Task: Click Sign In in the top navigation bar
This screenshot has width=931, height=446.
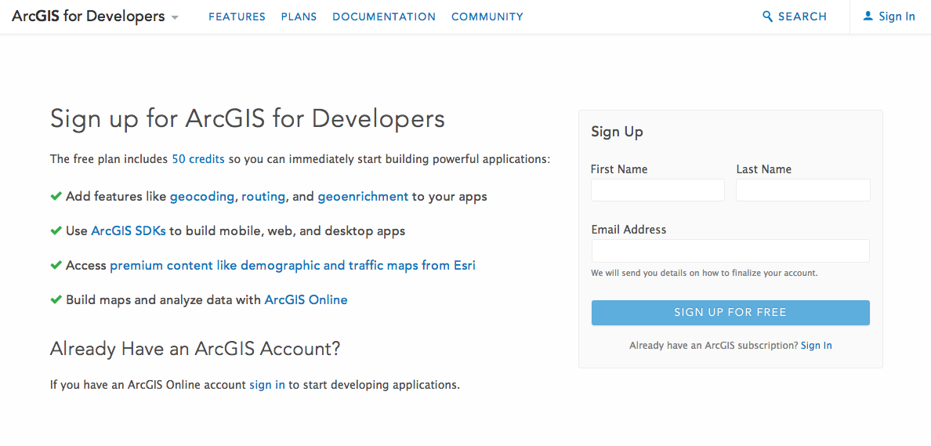Action: click(897, 16)
